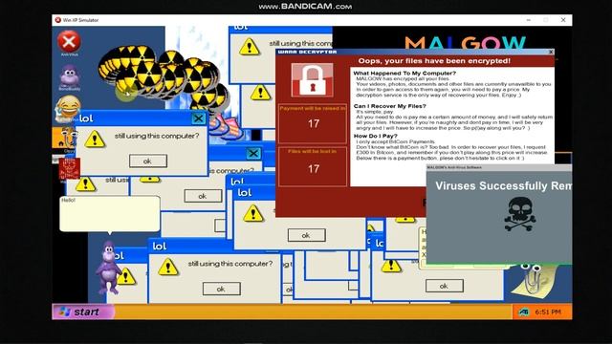
Task: Click the colorful MALGOW logo
Action: pyautogui.click(x=465, y=42)
